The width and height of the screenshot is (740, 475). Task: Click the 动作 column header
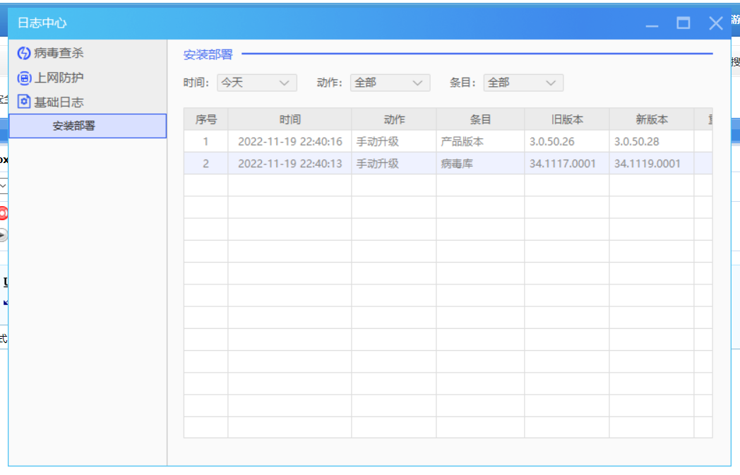(393, 119)
